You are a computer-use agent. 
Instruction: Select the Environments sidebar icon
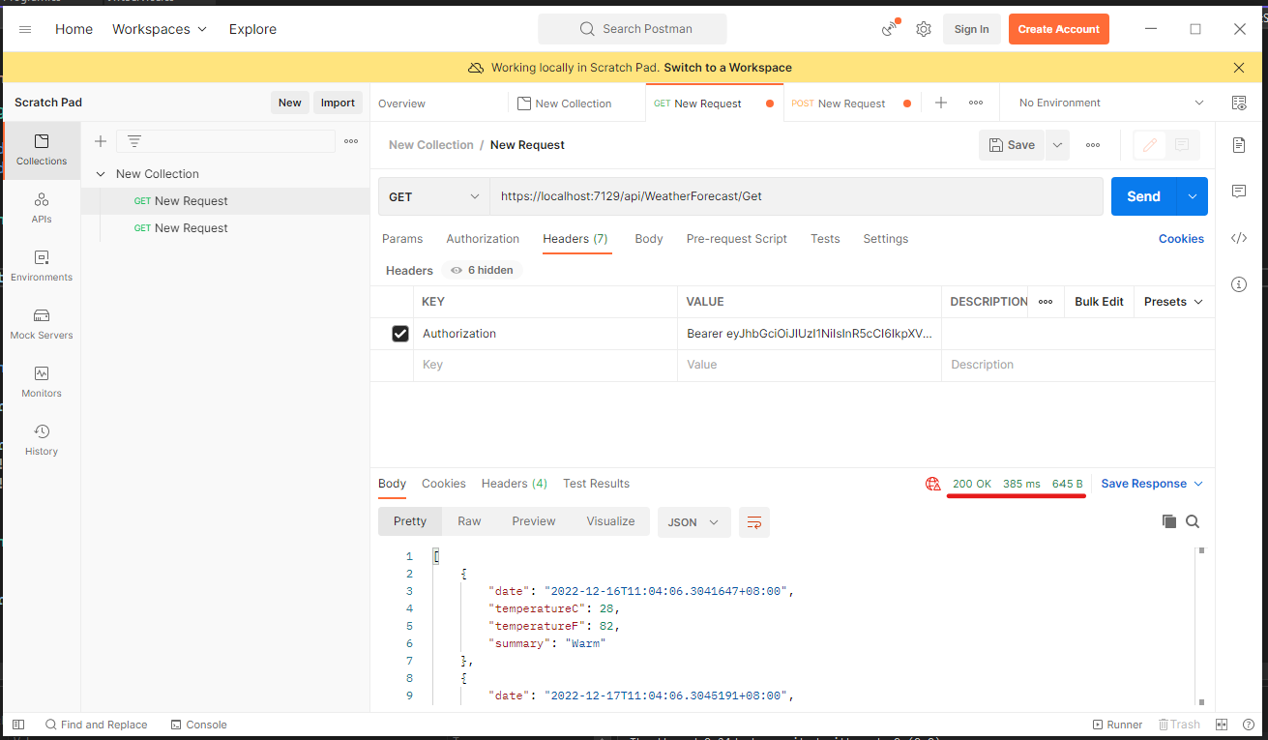pos(42,266)
